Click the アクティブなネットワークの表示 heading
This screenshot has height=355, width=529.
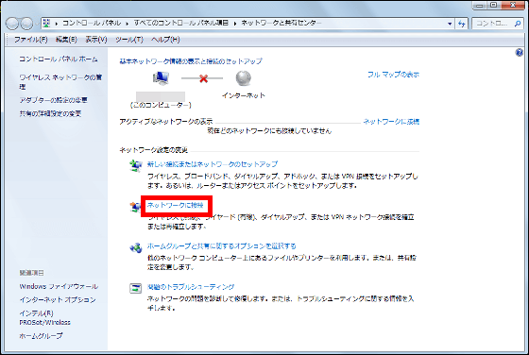coord(166,122)
